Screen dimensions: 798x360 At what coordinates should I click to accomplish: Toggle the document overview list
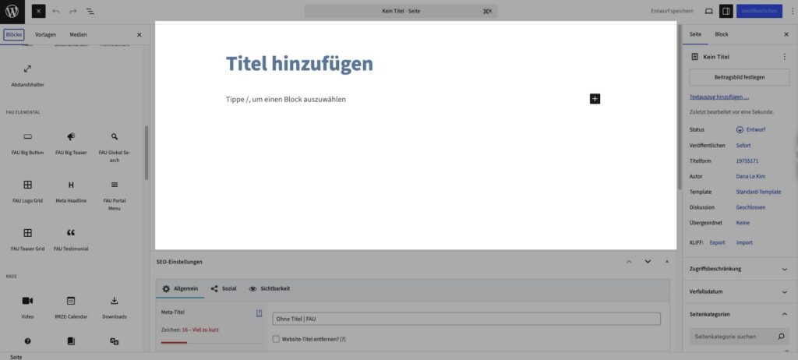90,11
